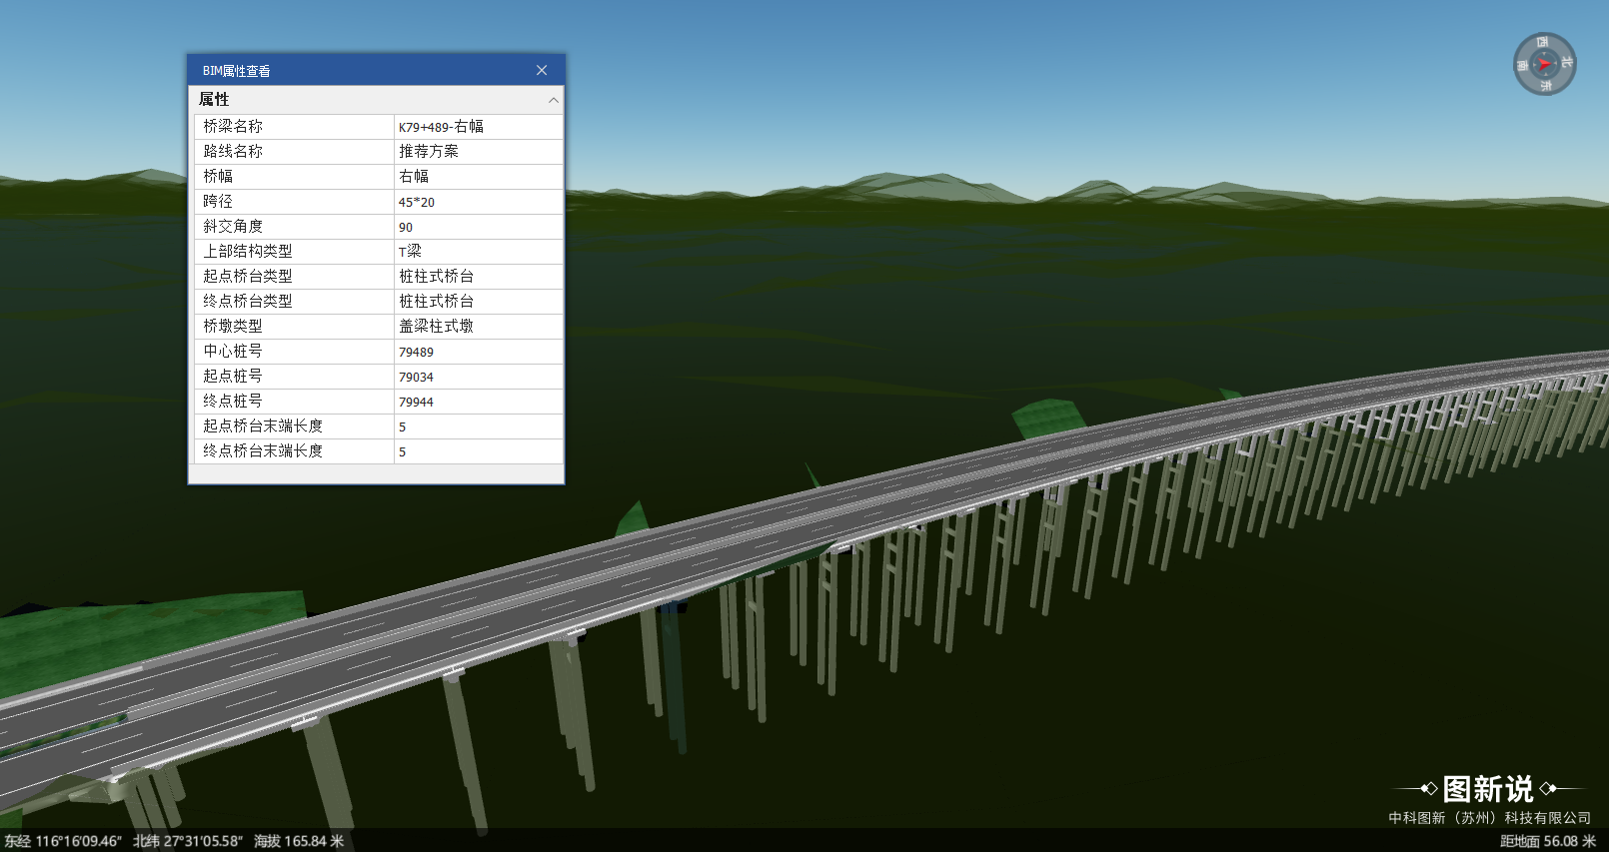The image size is (1609, 852).
Task: Select the 路线名称 label cell
Action: pyautogui.click(x=294, y=152)
